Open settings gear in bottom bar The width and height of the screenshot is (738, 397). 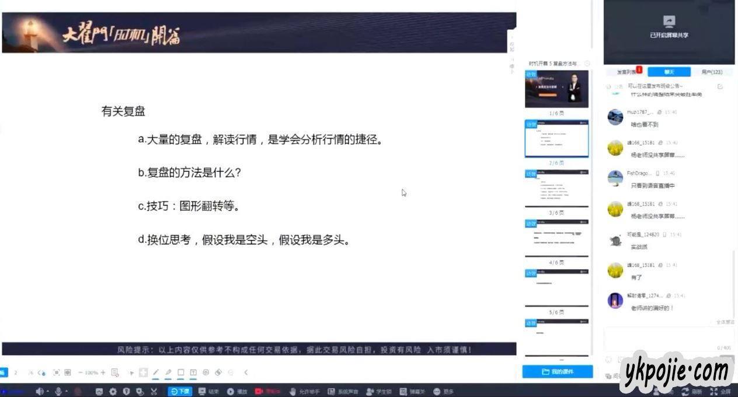[x=113, y=391]
